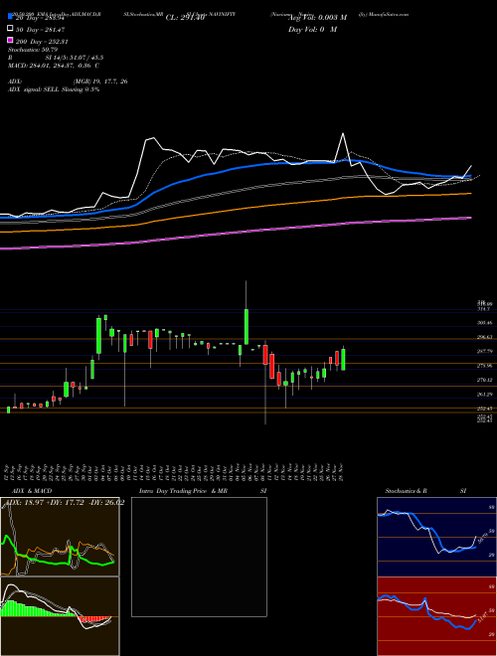Click the 'Stochastics: 59.79' reading
The width and height of the screenshot is (497, 656).
coord(33,50)
